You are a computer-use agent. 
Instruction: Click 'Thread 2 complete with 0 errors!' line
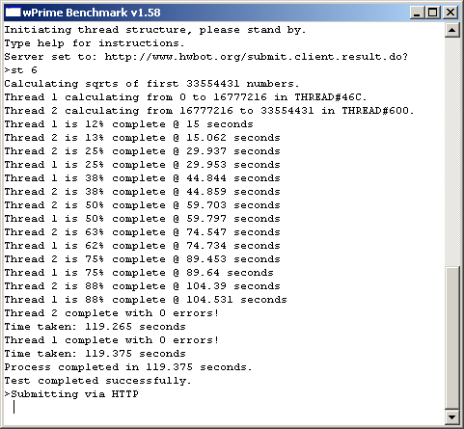112,313
